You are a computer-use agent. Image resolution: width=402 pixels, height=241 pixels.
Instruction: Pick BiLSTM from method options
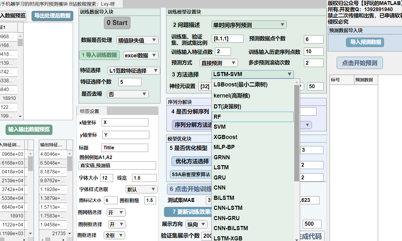[x=252, y=198]
